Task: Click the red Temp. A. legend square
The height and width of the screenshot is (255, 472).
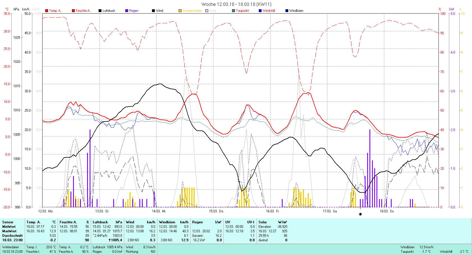Action: click(x=47, y=11)
